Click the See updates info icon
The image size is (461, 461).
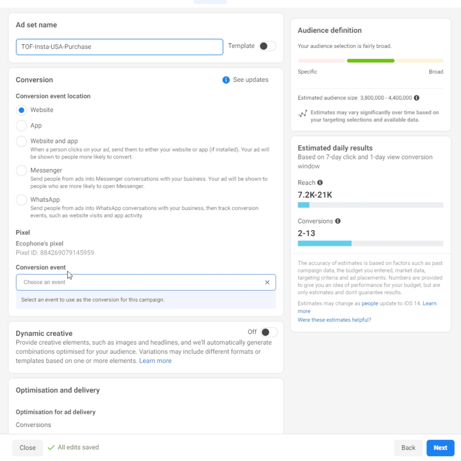tap(226, 80)
